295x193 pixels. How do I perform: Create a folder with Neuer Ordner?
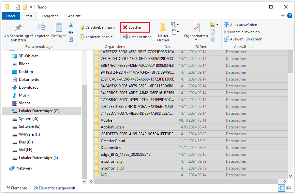tap(163, 33)
